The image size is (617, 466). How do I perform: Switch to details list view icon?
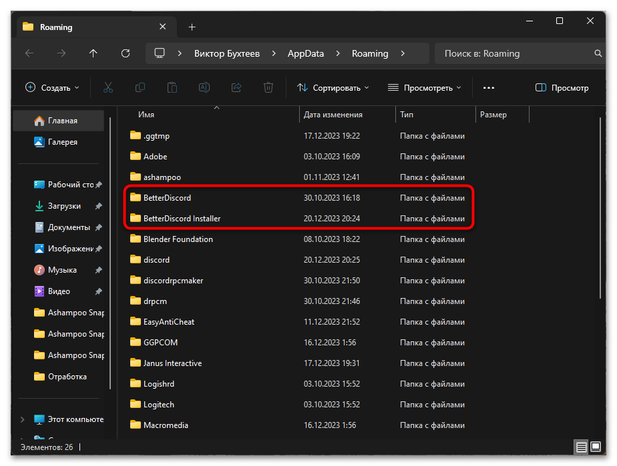(x=582, y=447)
